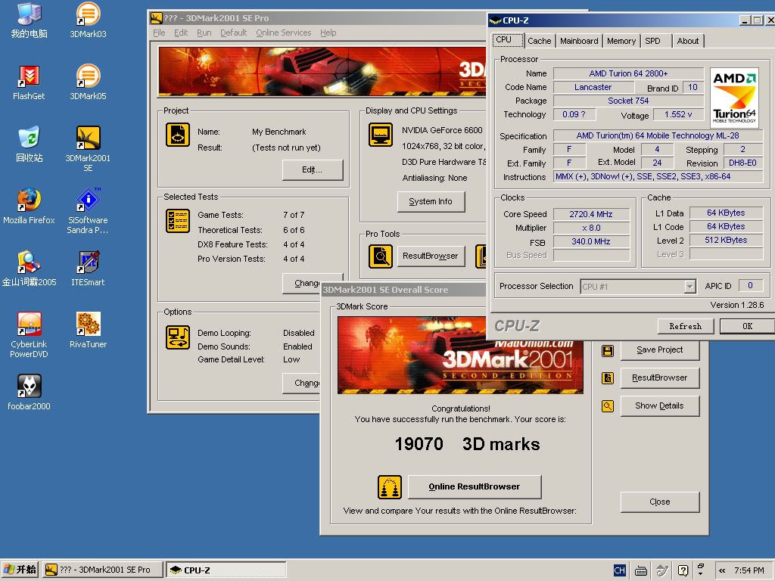Click the ResultBrowser magnifier icon in Pro Tools
The image size is (775, 581).
pos(381,256)
